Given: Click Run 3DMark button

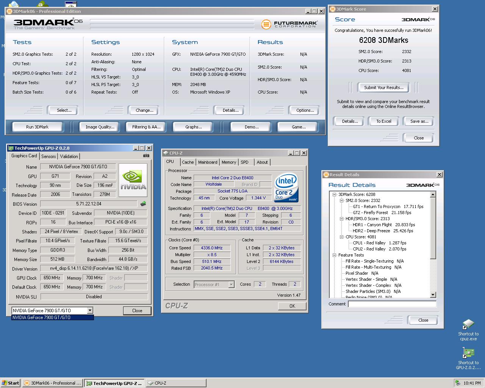Looking at the screenshot, I should (37, 127).
